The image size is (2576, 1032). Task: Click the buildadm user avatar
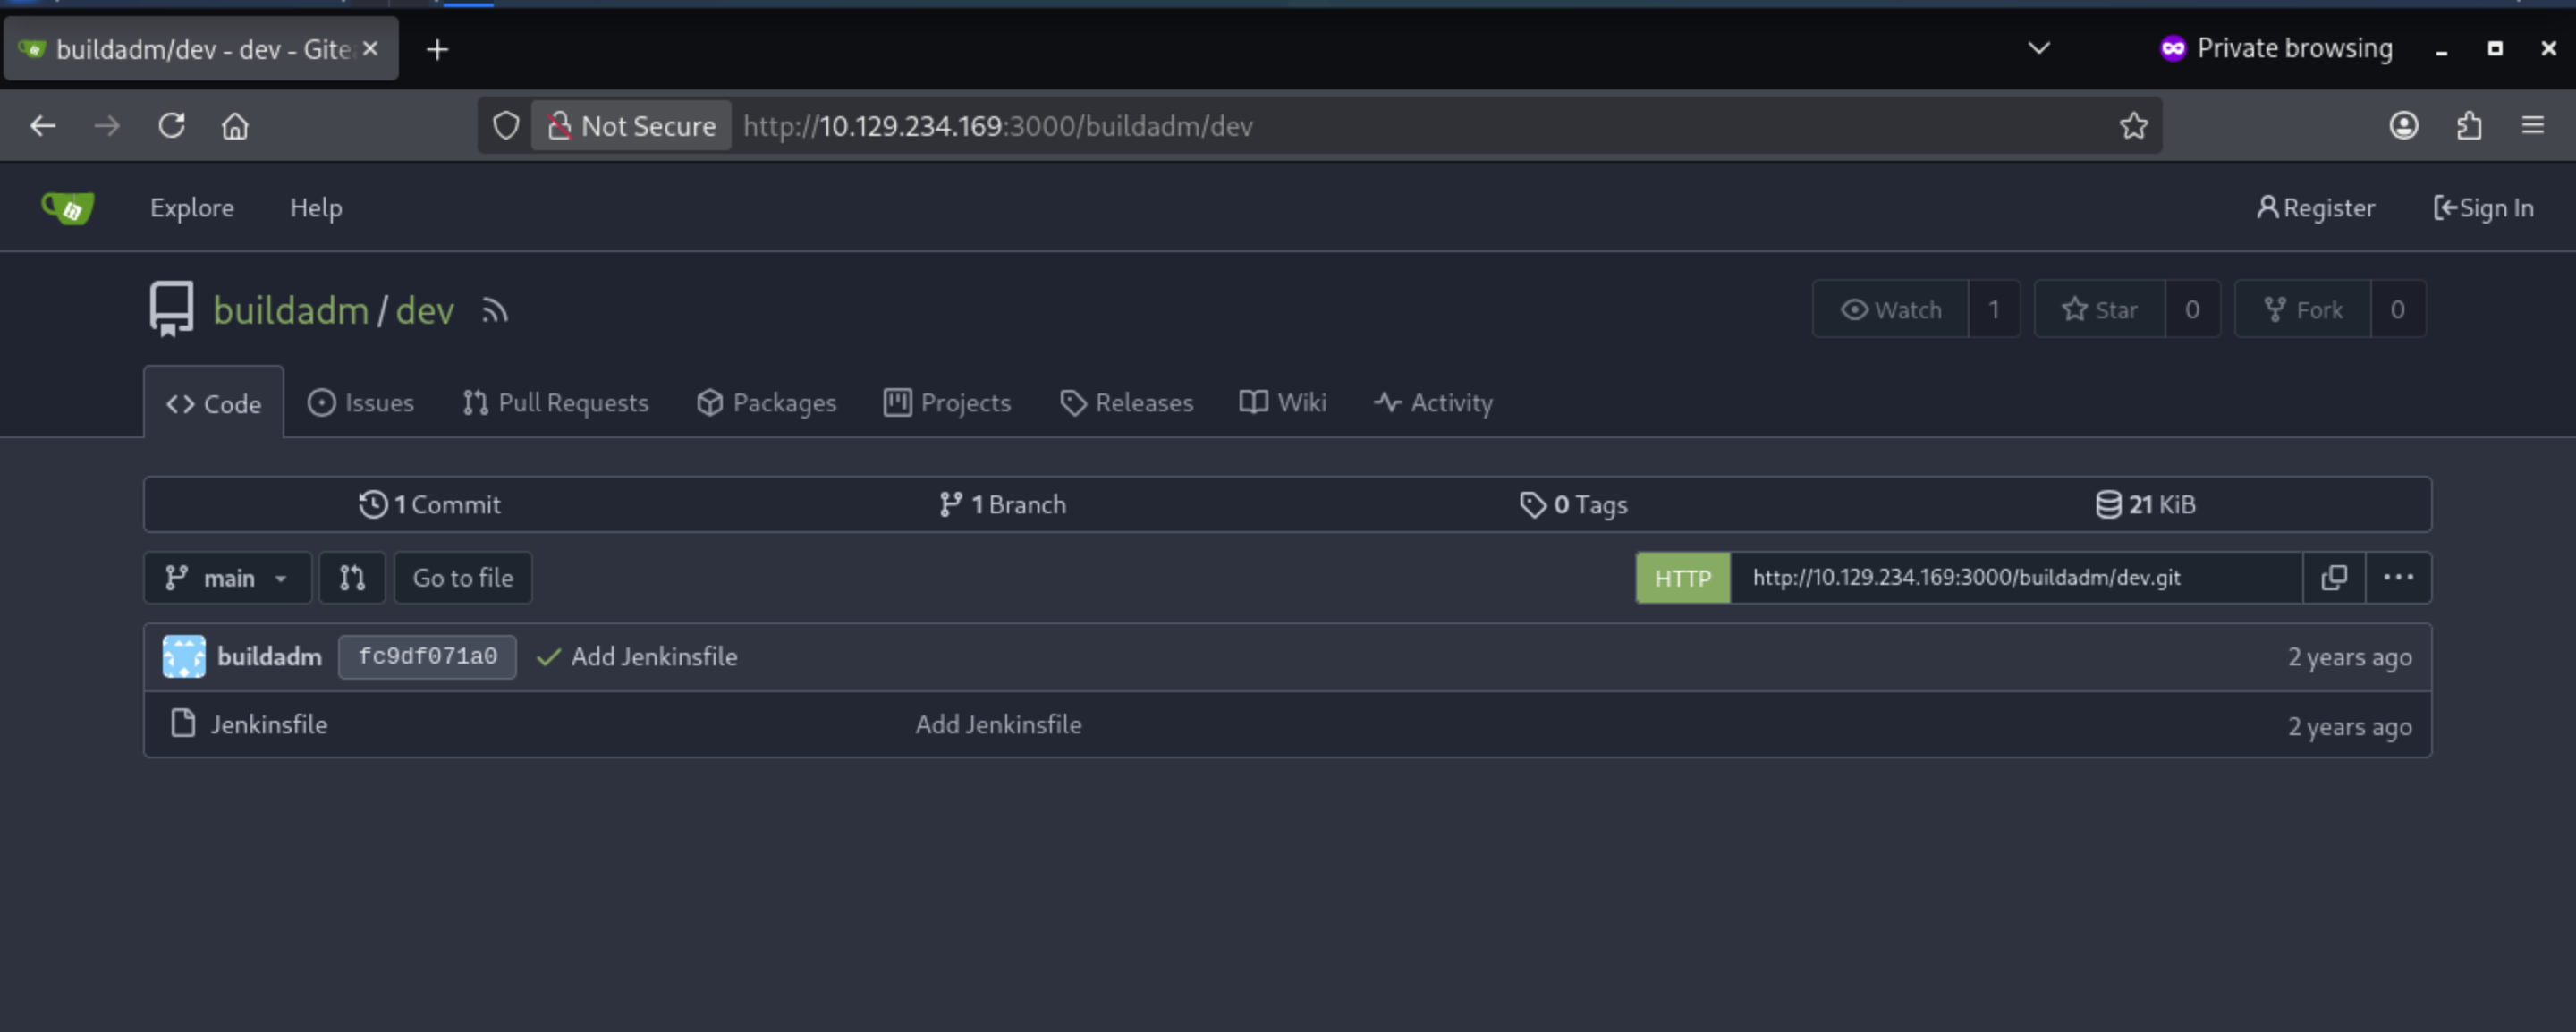(x=184, y=657)
